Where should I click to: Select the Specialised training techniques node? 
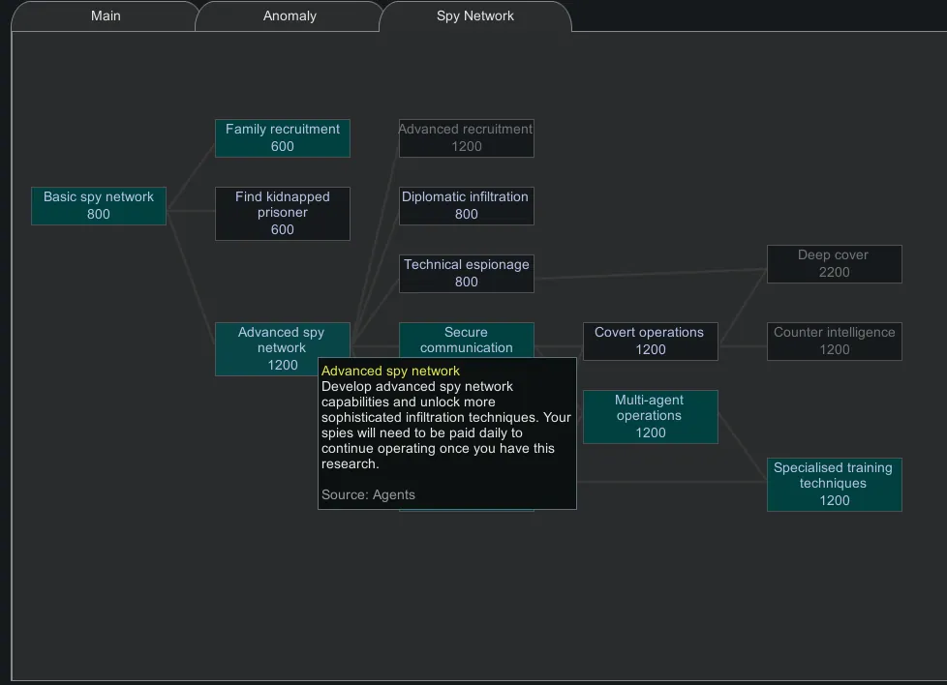click(834, 485)
